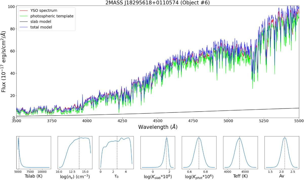304x180 pixels.
Task: Open the log(ne) posterior distribution panel
Action: (75, 152)
